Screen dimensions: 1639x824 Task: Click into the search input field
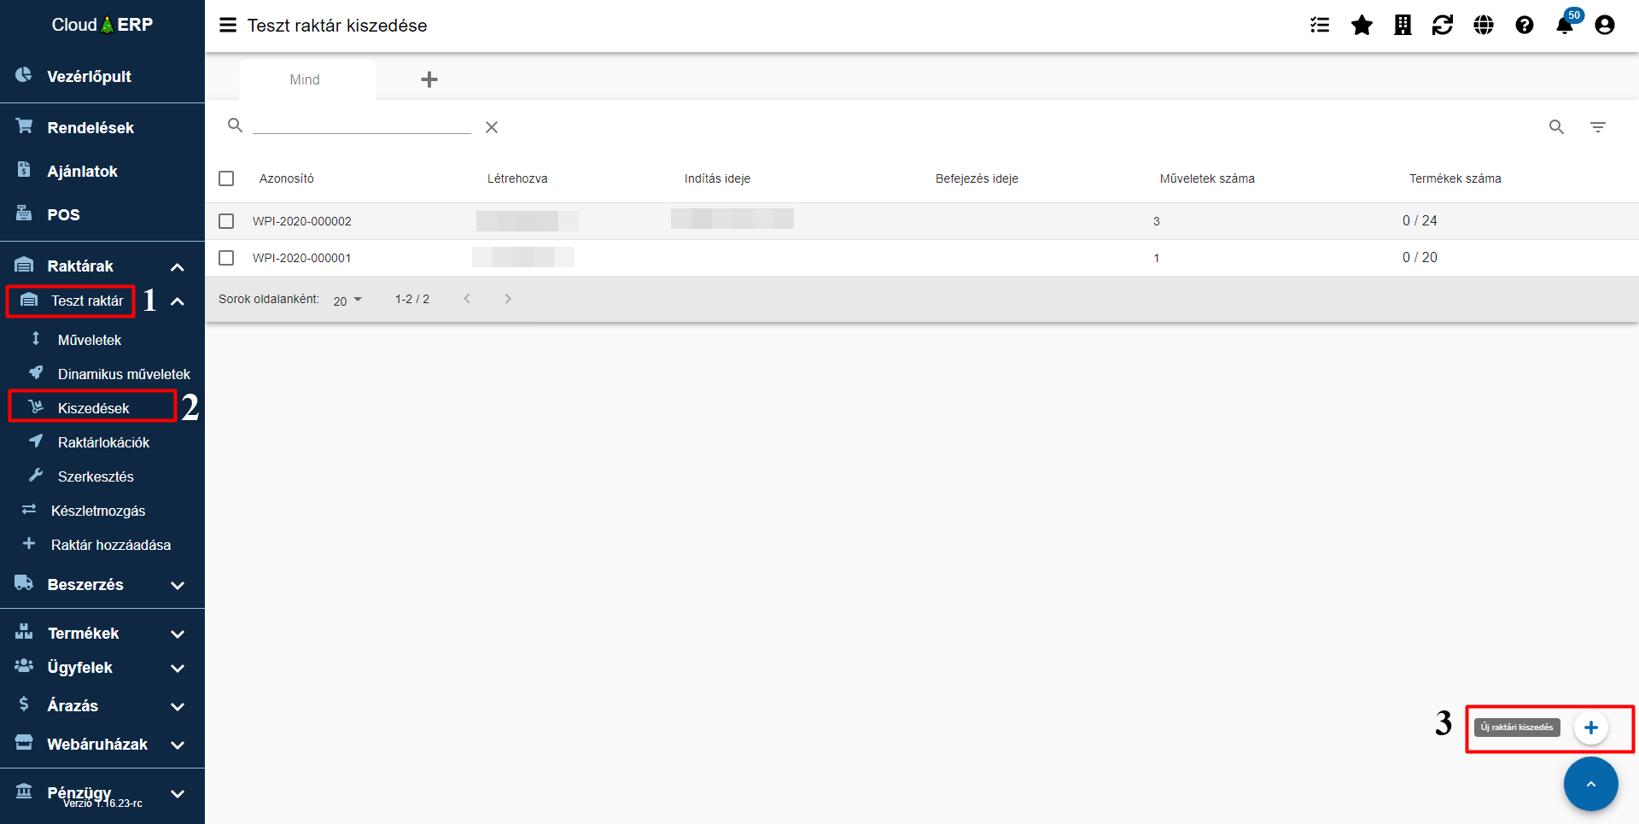coord(361,126)
